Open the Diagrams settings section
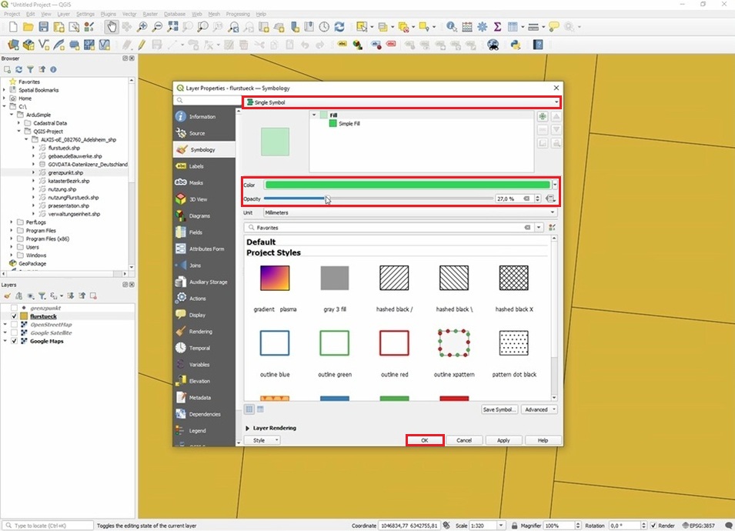 click(199, 215)
